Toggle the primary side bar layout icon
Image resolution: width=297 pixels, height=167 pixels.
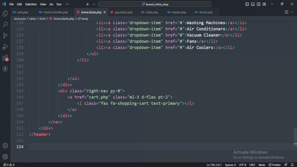click(x=247, y=4)
